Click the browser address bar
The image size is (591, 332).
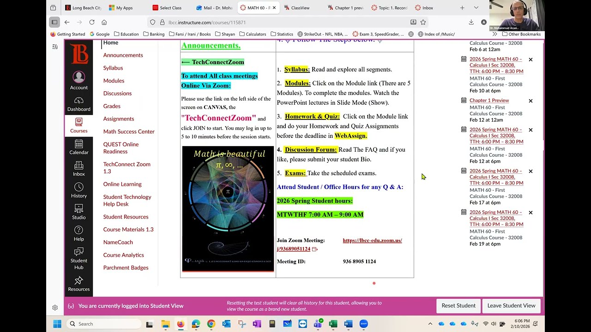286,22
